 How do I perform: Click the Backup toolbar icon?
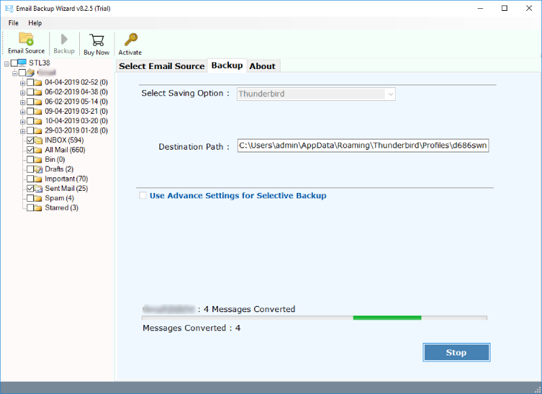(x=63, y=43)
